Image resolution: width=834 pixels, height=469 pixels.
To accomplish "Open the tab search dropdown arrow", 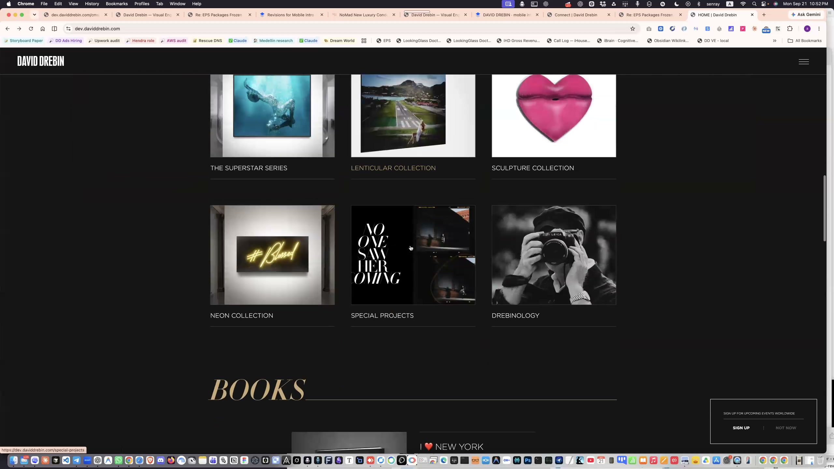I will pos(34,15).
